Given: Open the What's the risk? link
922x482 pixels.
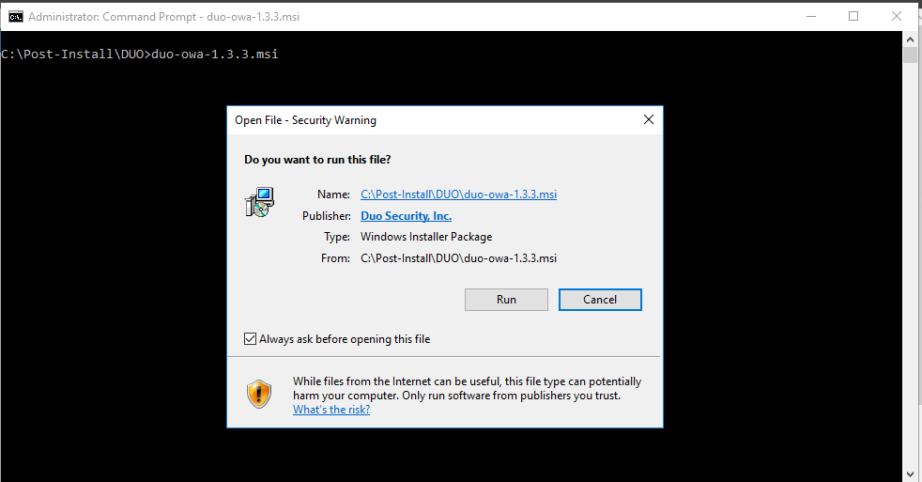Looking at the screenshot, I should [x=331, y=410].
